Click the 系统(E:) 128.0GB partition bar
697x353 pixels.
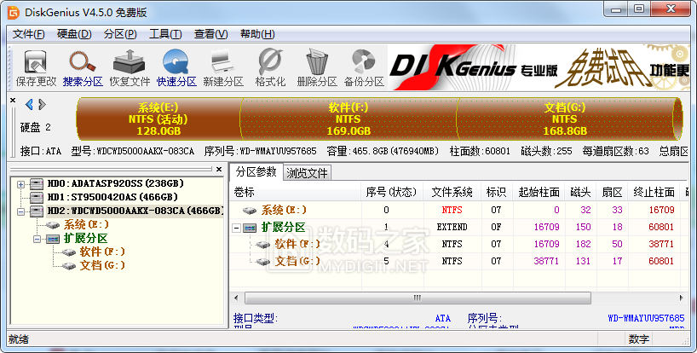(158, 119)
